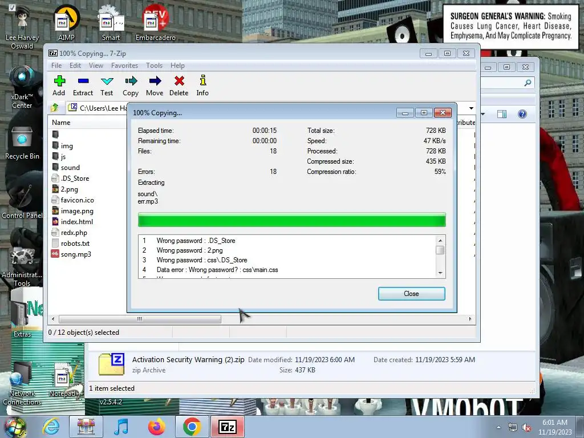The width and height of the screenshot is (584, 438).
Task: Open the Recycle Bin desktop icon
Action: tap(22, 143)
